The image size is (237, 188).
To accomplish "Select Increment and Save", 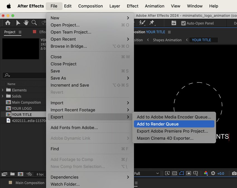I will [x=90, y=85].
